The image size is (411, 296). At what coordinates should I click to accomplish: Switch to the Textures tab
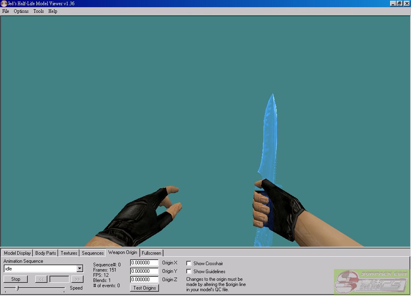point(69,253)
